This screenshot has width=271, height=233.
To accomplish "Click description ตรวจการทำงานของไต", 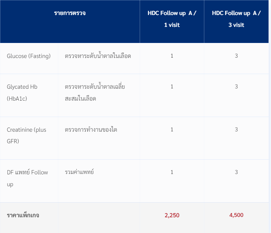I will (91, 130).
